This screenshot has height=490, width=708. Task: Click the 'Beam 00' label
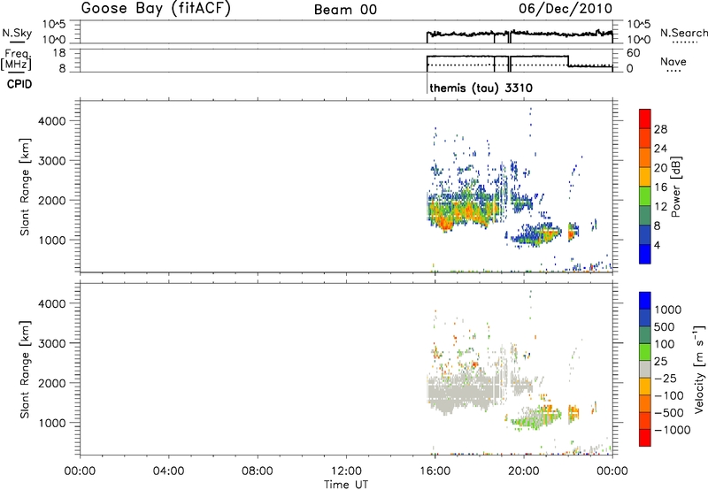click(345, 10)
